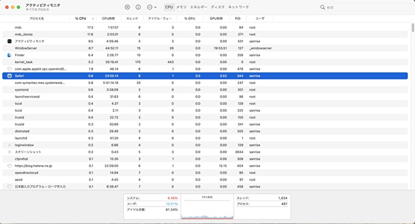Sort by プロセス名 column header
The image size is (415, 224).
pyautogui.click(x=37, y=19)
